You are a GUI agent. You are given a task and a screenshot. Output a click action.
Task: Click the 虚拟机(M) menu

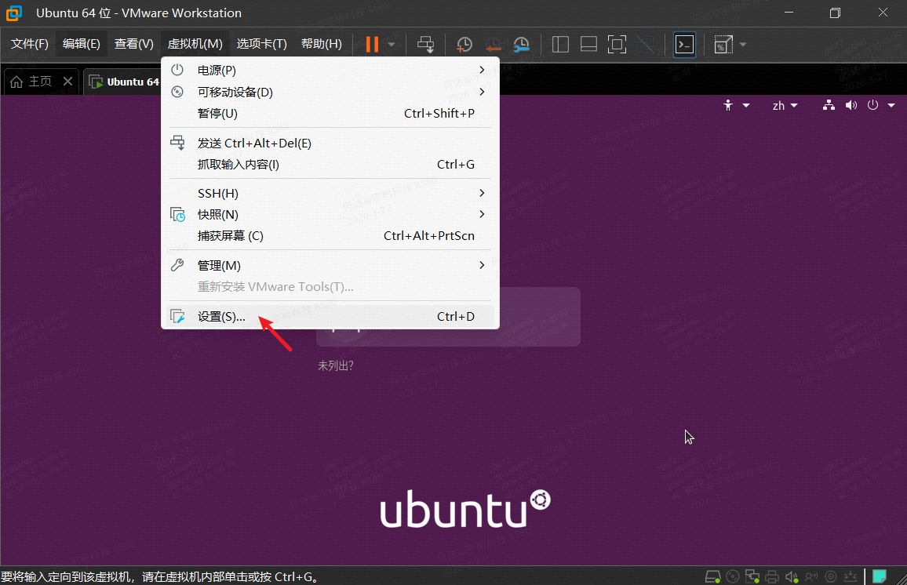pos(195,44)
